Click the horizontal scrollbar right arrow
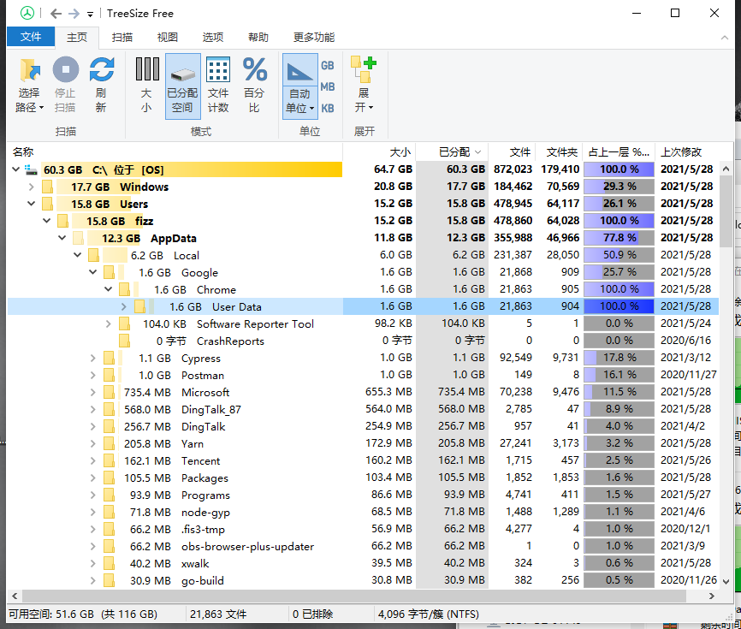This screenshot has width=741, height=629. [x=712, y=596]
